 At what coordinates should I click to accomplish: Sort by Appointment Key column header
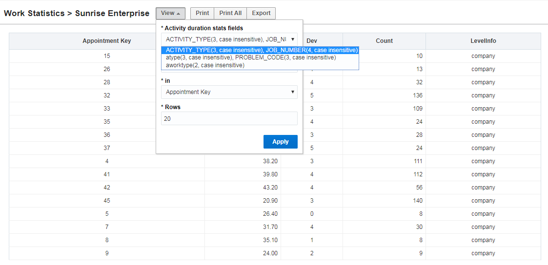(107, 41)
